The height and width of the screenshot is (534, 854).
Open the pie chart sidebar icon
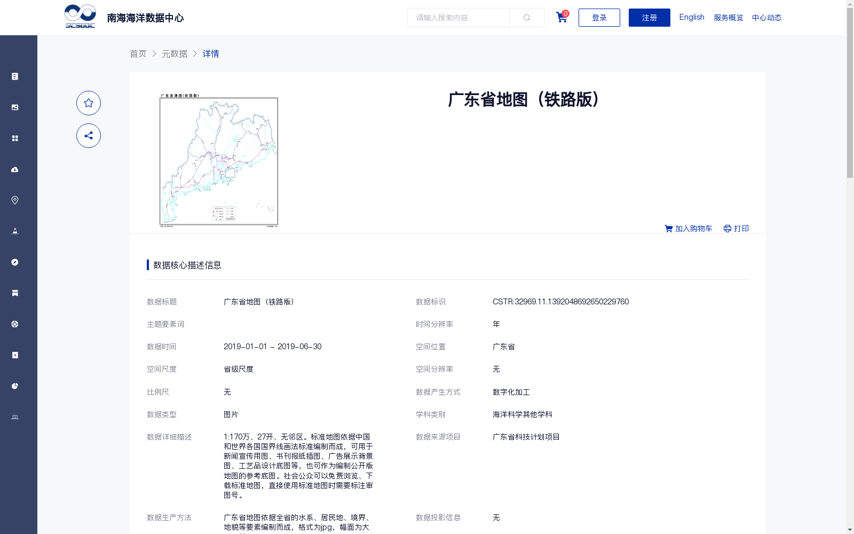pos(15,386)
